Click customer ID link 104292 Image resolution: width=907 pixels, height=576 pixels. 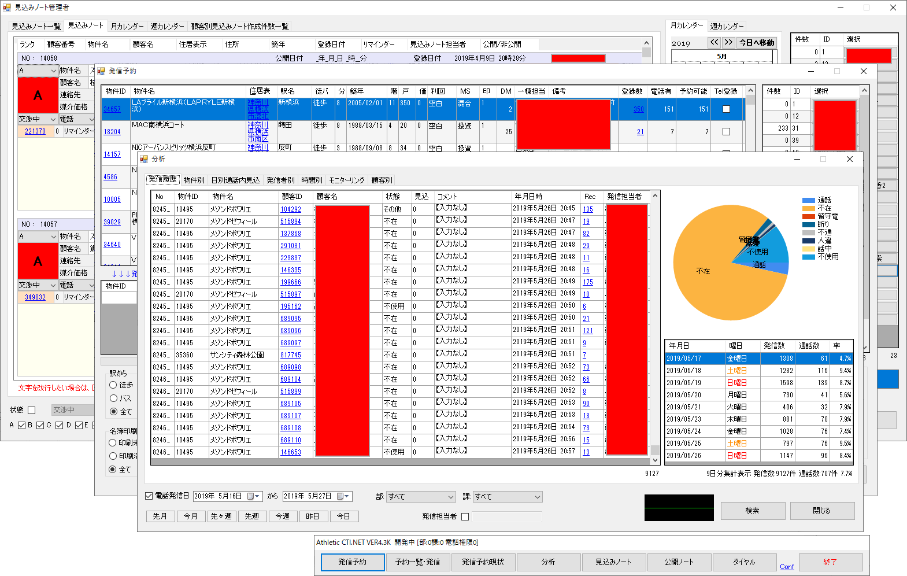(291, 209)
